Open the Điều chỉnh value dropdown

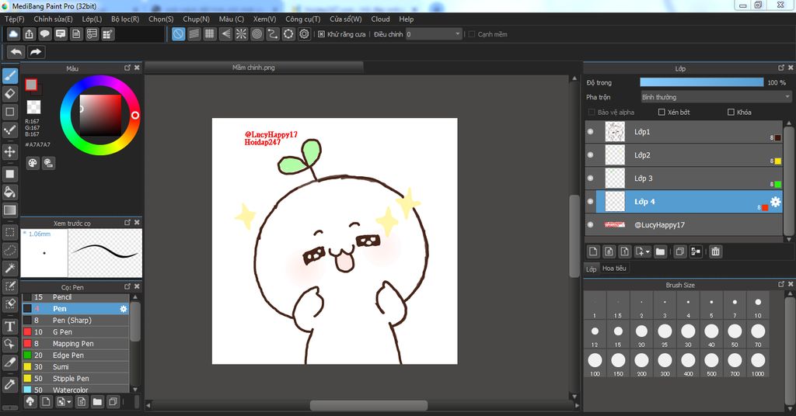434,34
